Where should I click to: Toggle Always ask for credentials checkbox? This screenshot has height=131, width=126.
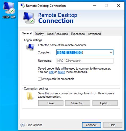coord(40,79)
